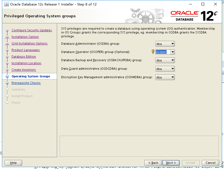Go to Installation Option step
This screenshot has height=169, width=224.
[x=25, y=37]
